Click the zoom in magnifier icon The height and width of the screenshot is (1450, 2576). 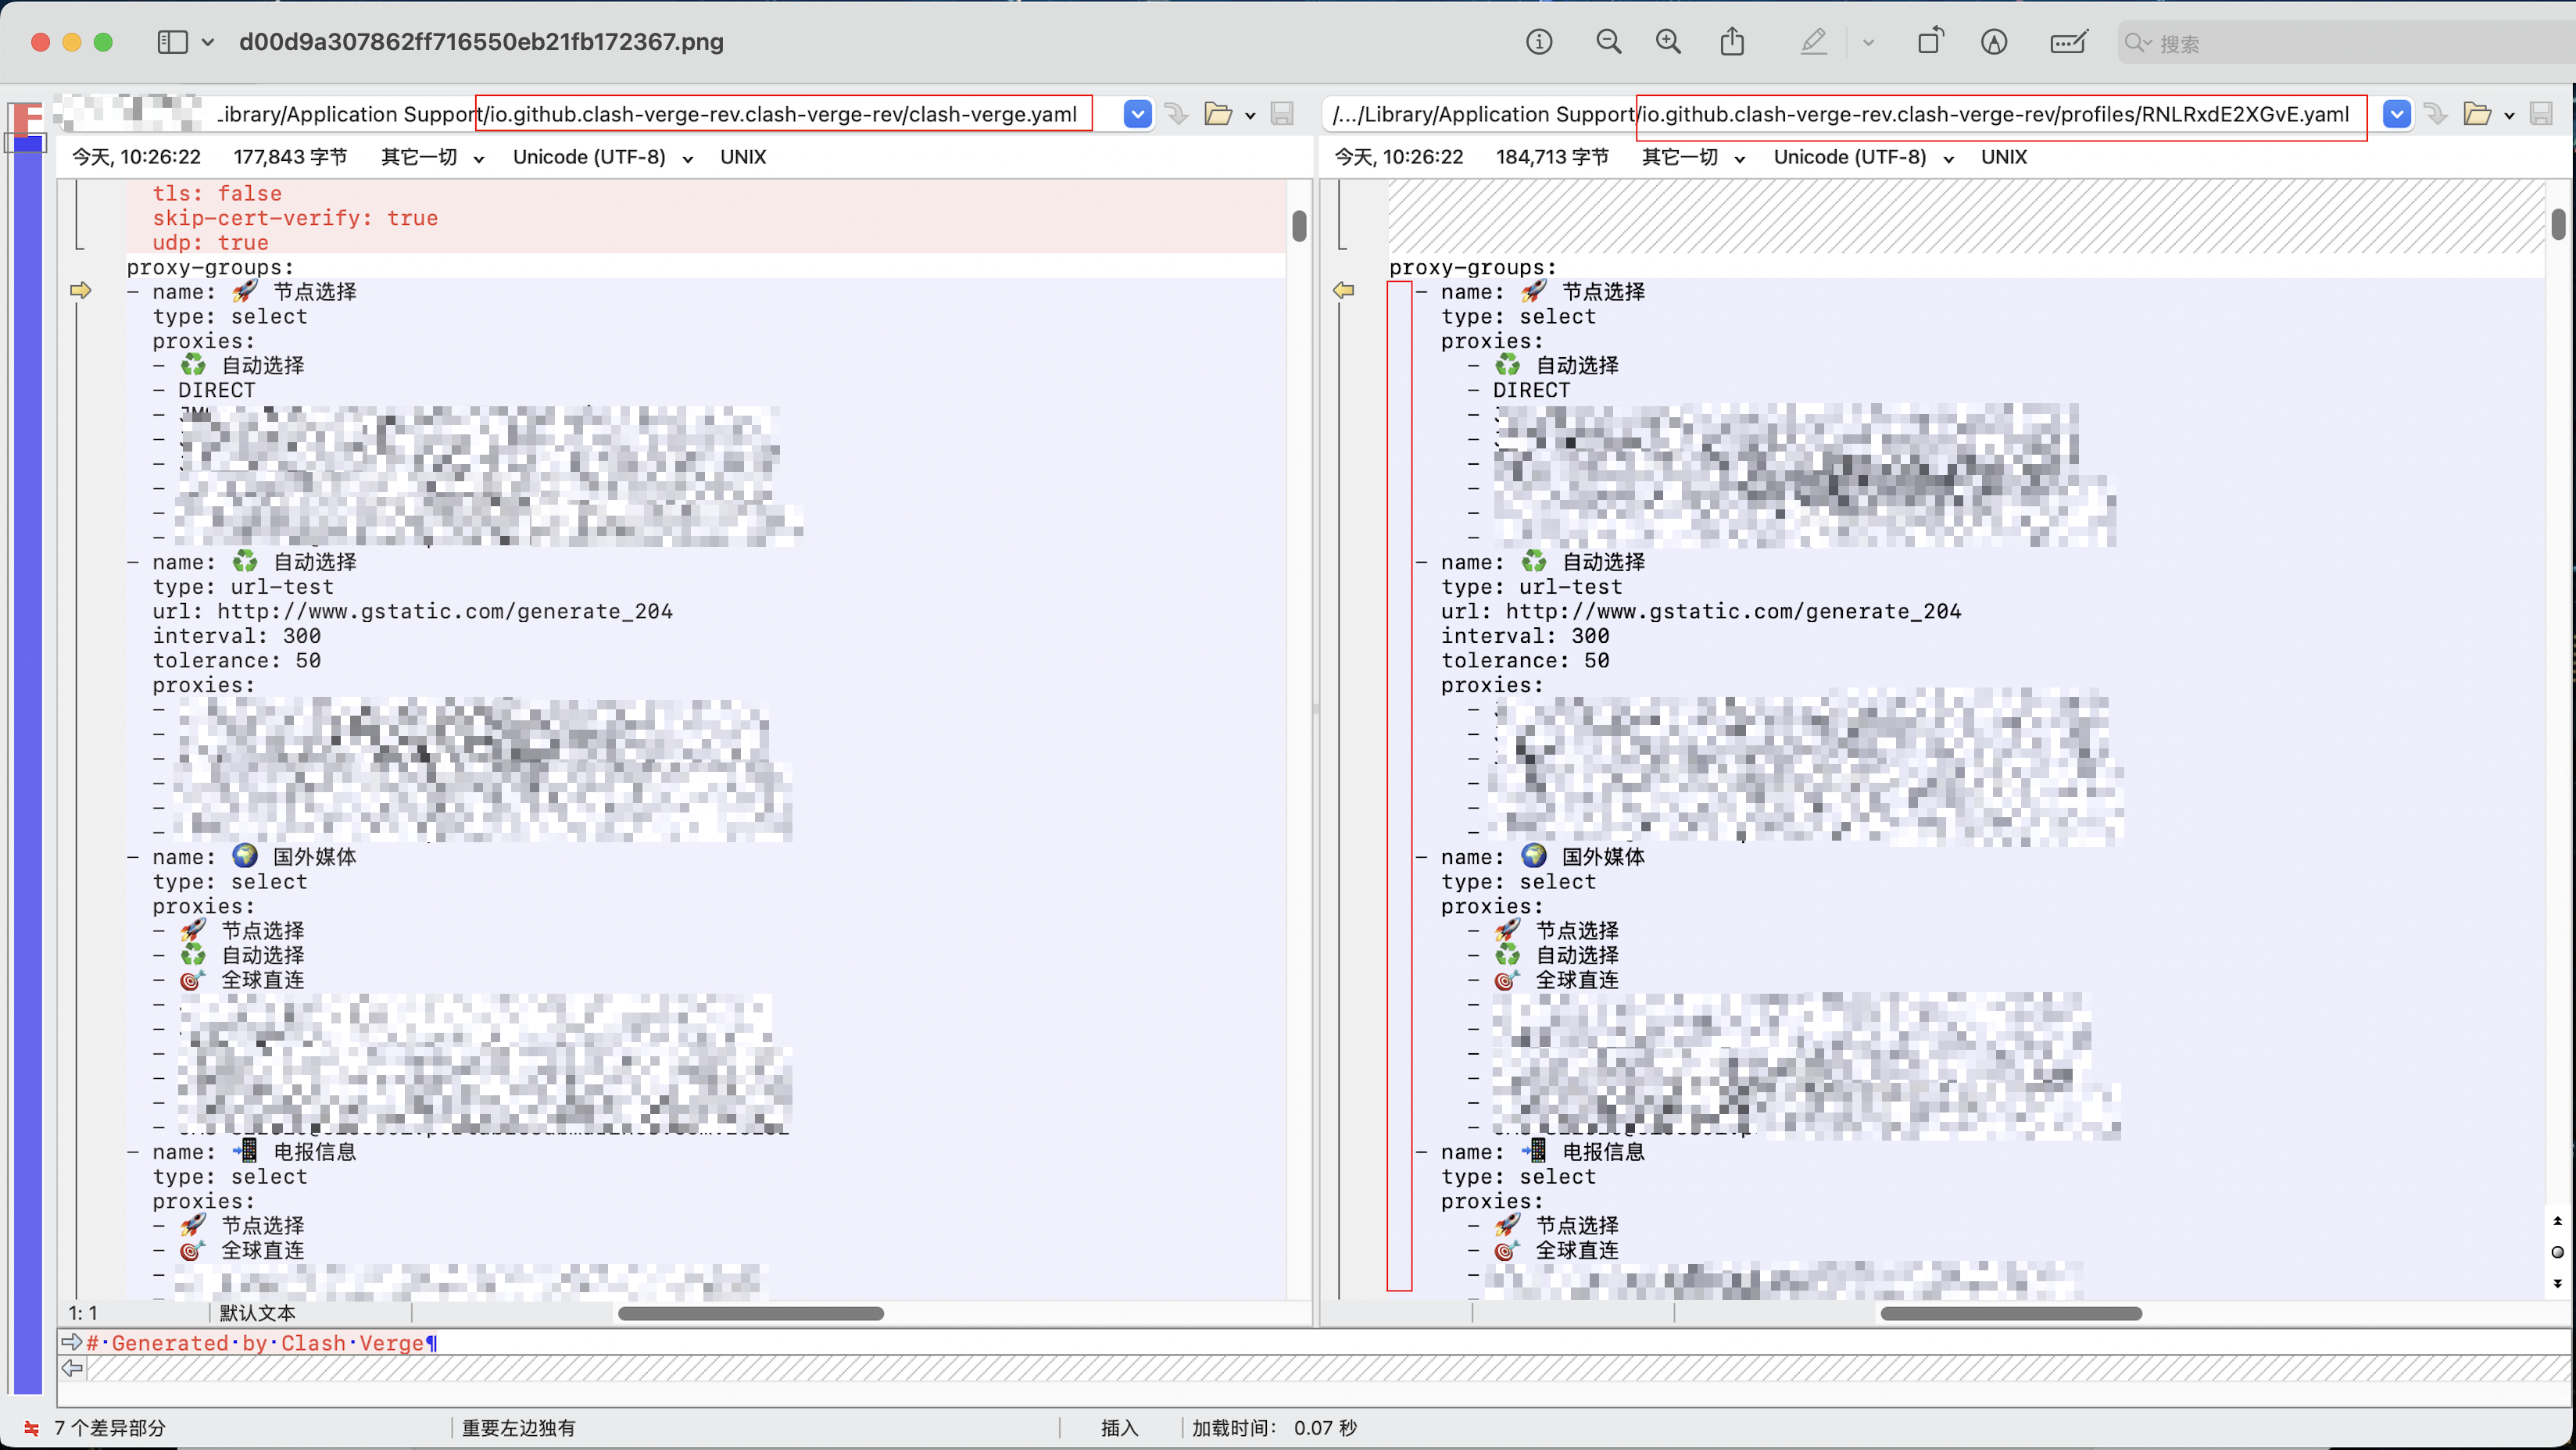(x=1668, y=42)
